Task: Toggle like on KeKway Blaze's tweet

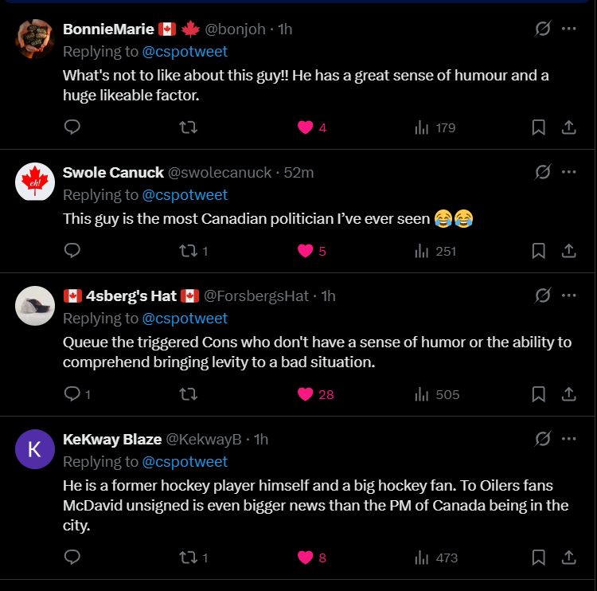Action: 306,558
